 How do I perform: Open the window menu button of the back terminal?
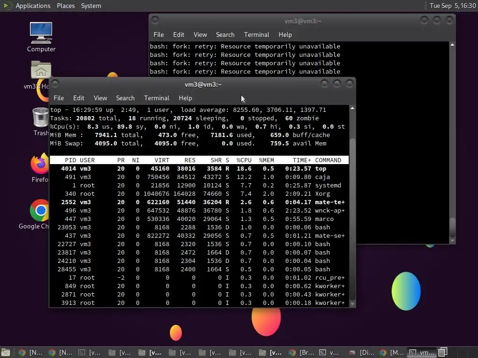tap(155, 20)
